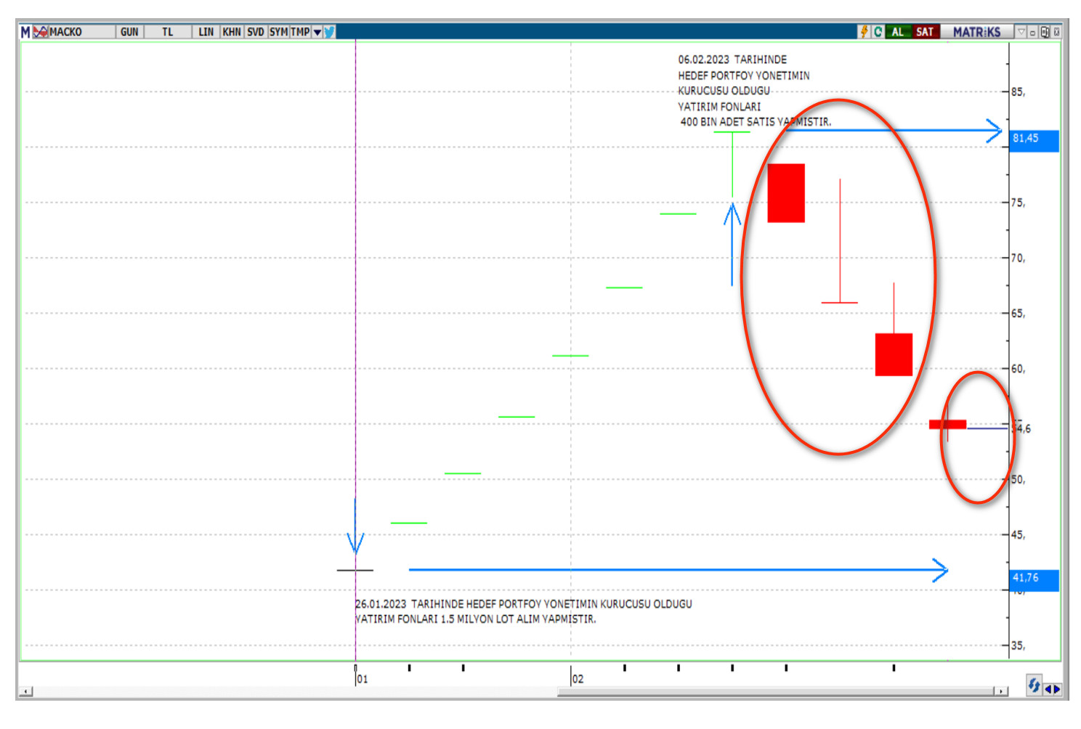This screenshot has height=729, width=1081.
Task: Click the blue left-pointing triangle button
Action: 1048,689
